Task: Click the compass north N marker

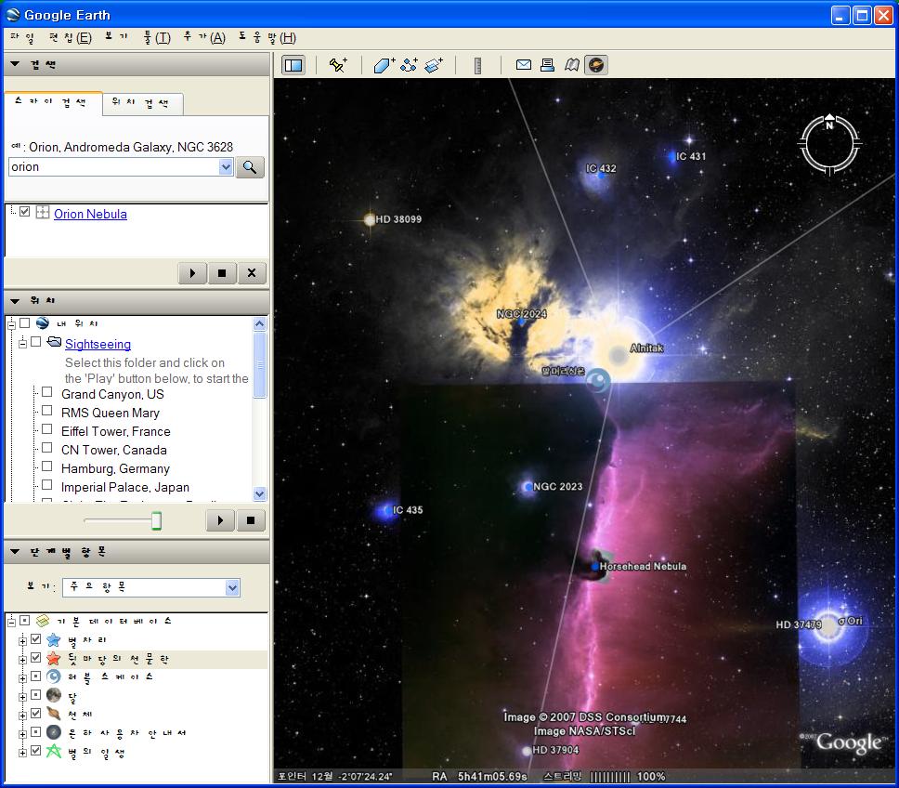Action: pos(829,124)
